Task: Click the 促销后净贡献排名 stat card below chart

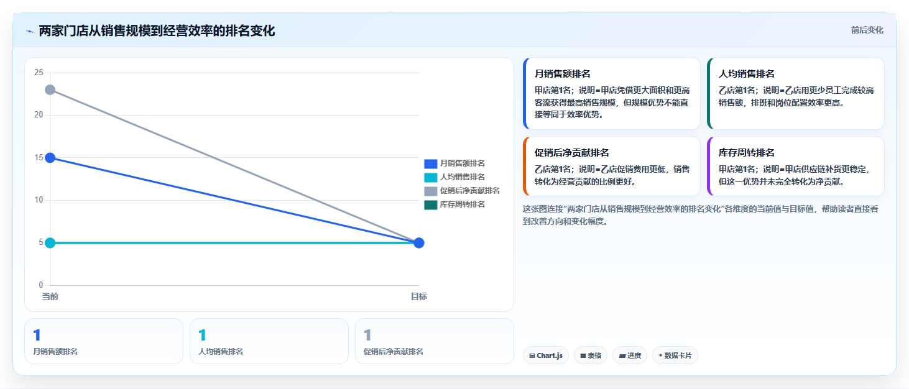Action: 435,341
